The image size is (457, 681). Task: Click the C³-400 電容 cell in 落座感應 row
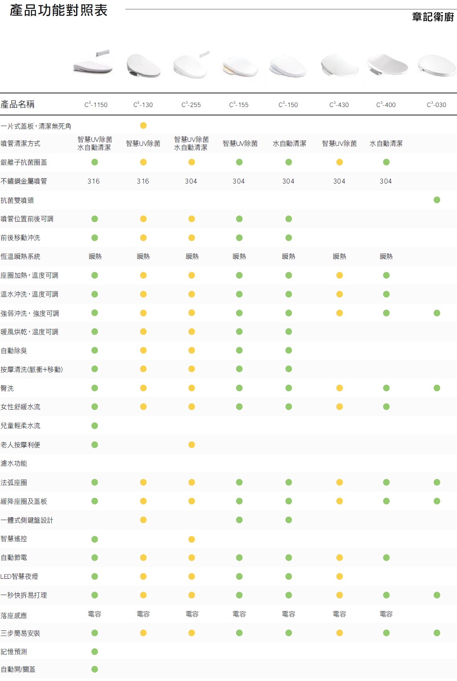[386, 614]
